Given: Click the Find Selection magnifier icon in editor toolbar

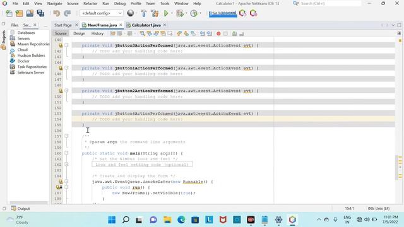Looking at the screenshot, I should pyautogui.click(x=142, y=33).
